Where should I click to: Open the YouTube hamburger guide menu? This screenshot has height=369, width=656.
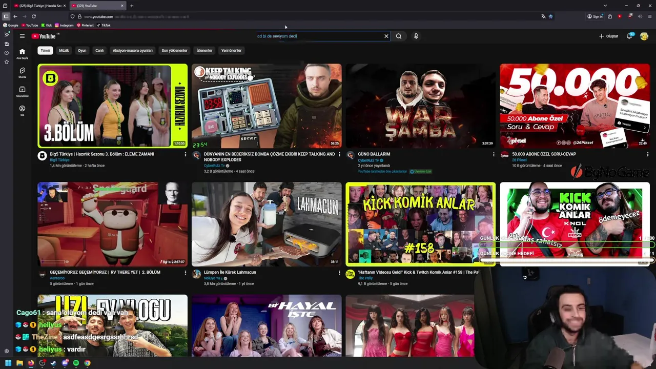point(22,36)
